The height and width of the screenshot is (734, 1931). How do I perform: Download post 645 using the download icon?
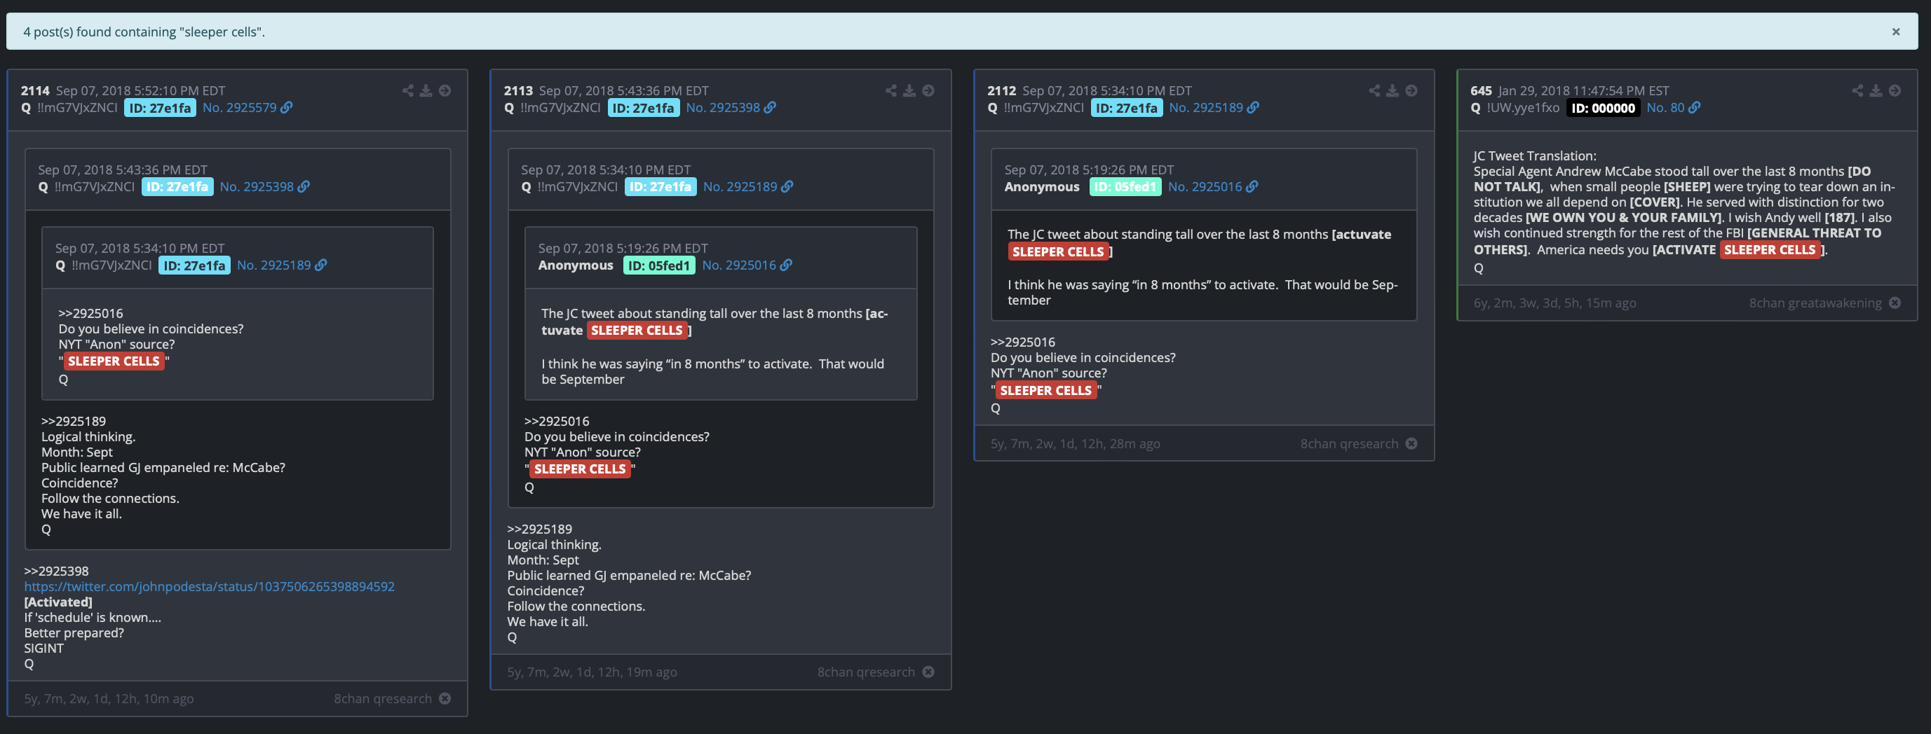click(1876, 90)
